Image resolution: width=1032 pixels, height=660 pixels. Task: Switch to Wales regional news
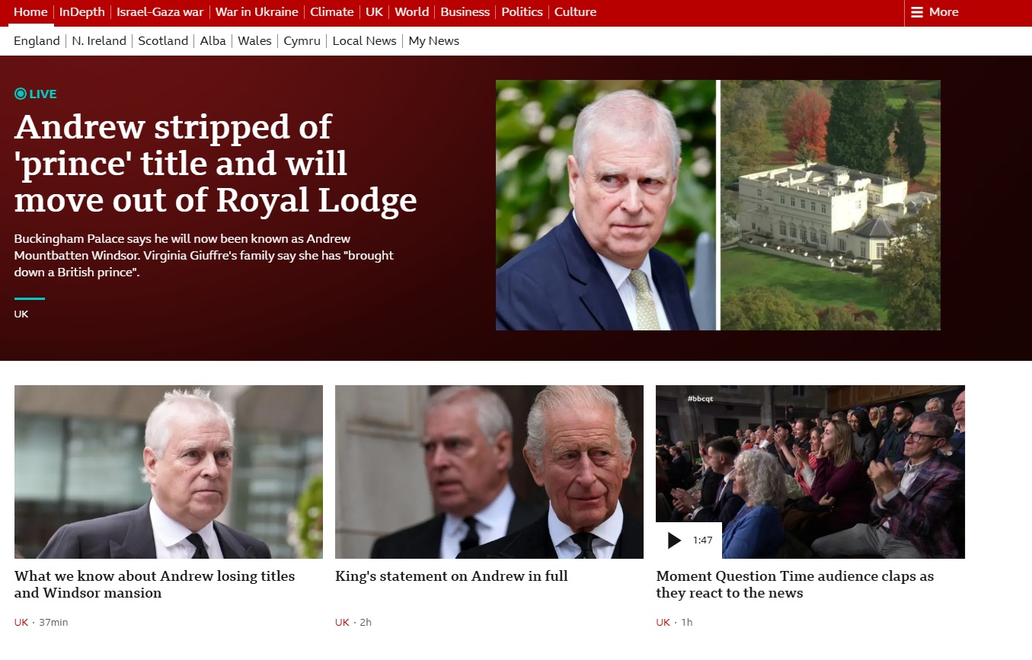pyautogui.click(x=254, y=41)
